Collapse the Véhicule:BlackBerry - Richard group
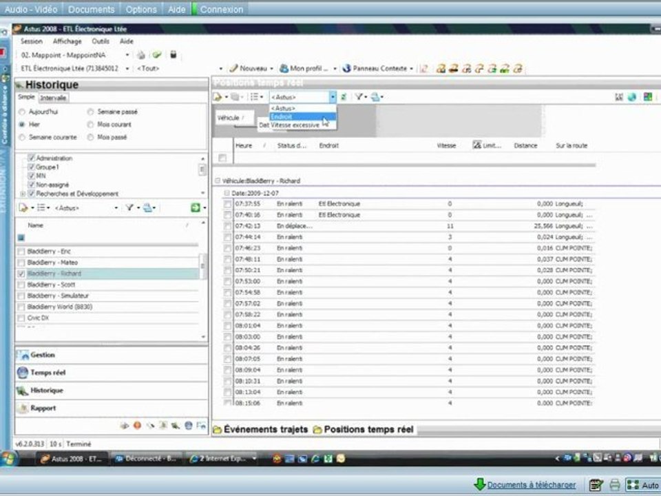Image resolution: width=661 pixels, height=496 pixels. click(x=218, y=181)
